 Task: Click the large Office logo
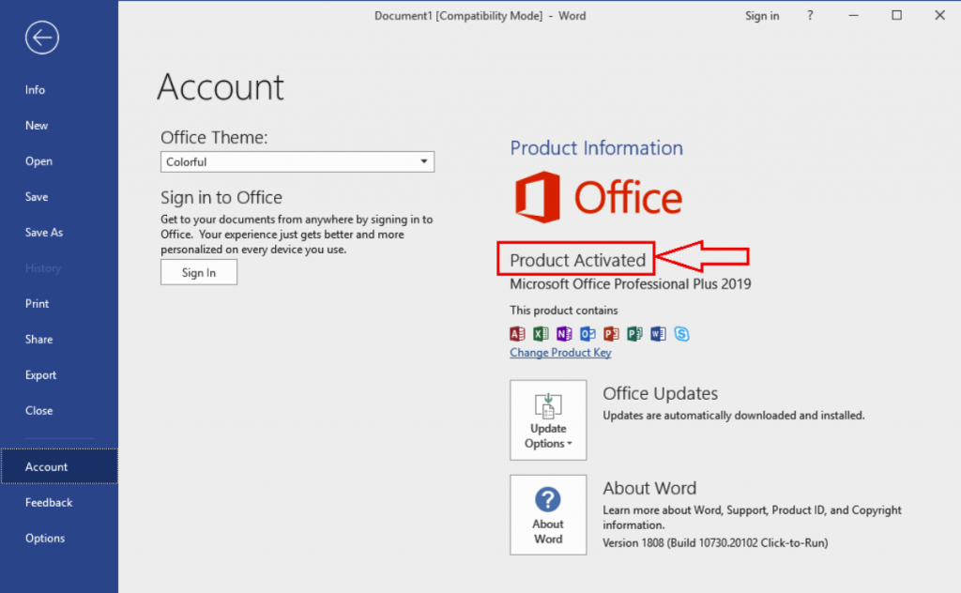(x=598, y=197)
